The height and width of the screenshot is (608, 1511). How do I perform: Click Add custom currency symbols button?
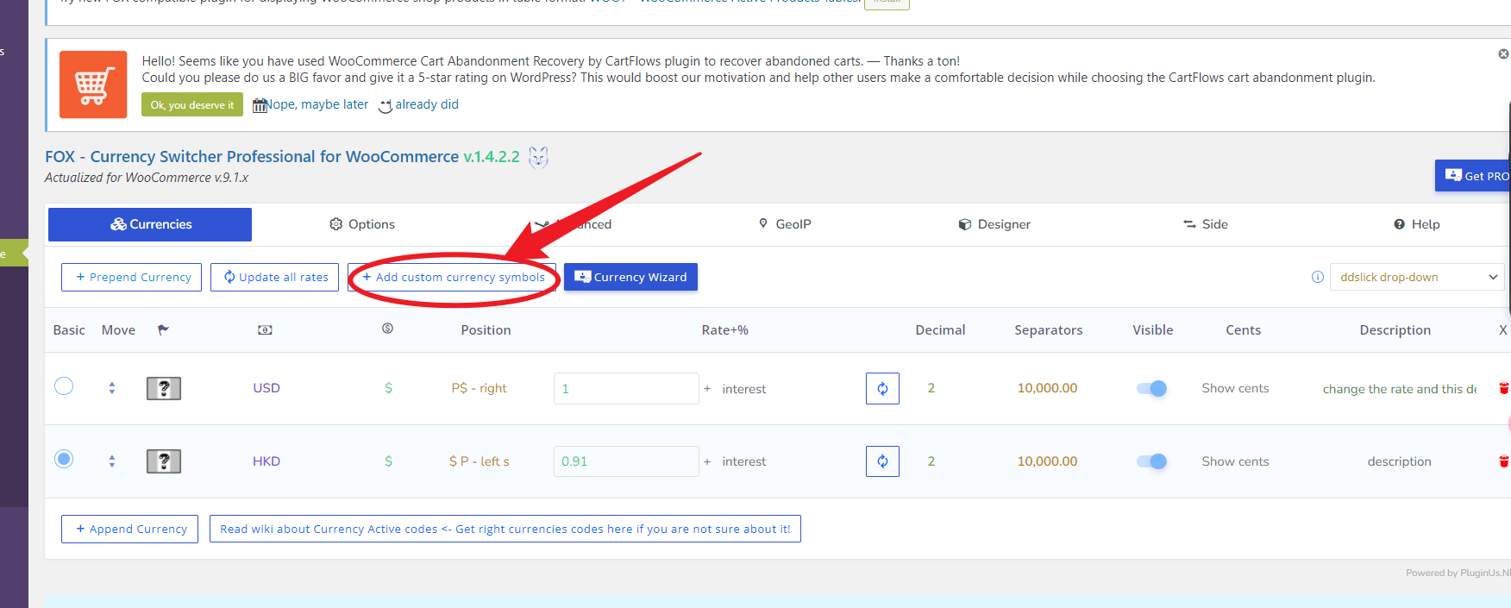(x=453, y=277)
